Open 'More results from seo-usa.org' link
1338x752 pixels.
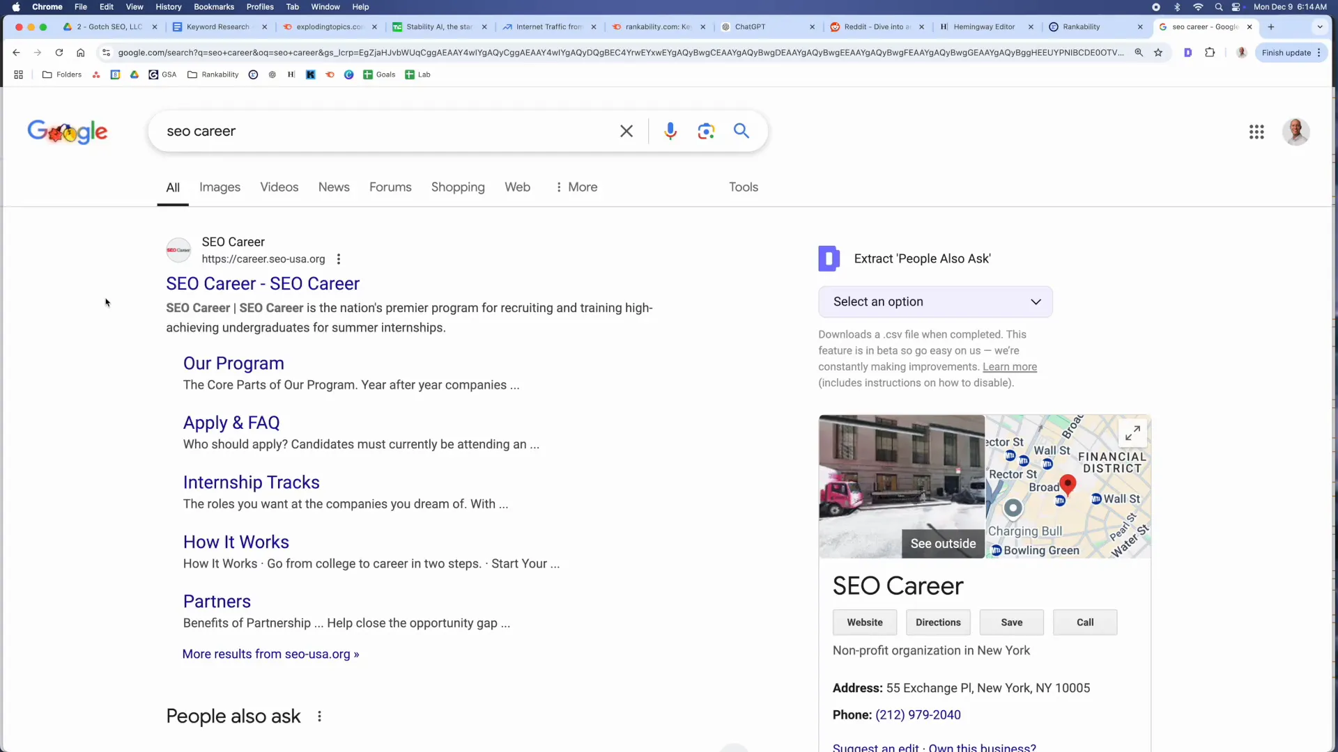click(270, 654)
